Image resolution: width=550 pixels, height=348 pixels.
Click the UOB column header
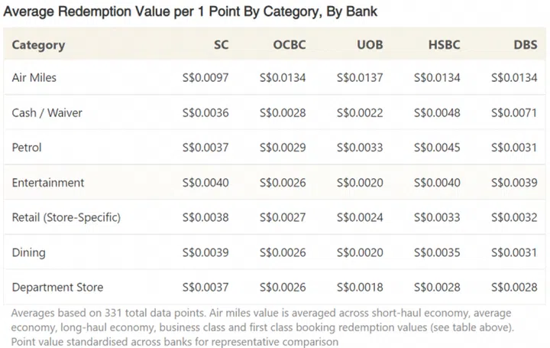(x=370, y=44)
